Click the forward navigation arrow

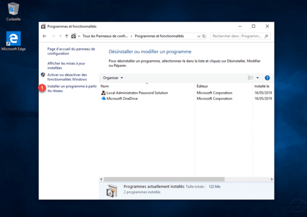tap(53, 36)
